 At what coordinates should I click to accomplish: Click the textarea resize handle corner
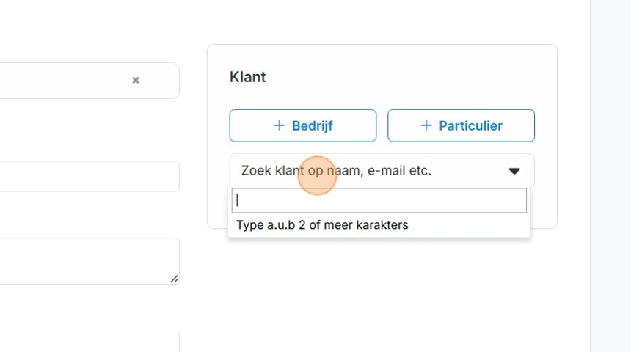pyautogui.click(x=174, y=279)
